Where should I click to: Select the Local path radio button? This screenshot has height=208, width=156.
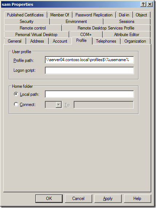(x=16, y=94)
